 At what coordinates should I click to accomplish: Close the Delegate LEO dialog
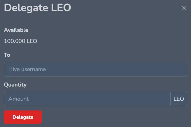point(184,8)
